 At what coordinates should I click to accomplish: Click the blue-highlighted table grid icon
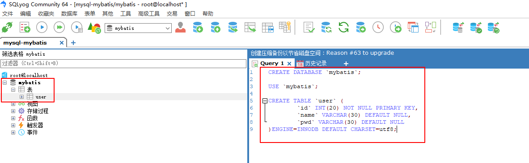click(x=268, y=27)
